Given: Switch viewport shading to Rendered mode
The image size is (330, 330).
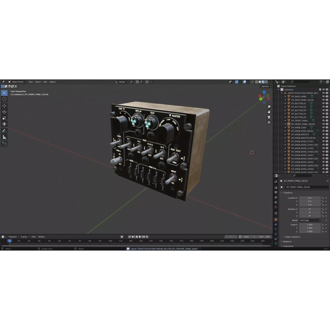Looking at the screenshot, I should (x=266, y=82).
